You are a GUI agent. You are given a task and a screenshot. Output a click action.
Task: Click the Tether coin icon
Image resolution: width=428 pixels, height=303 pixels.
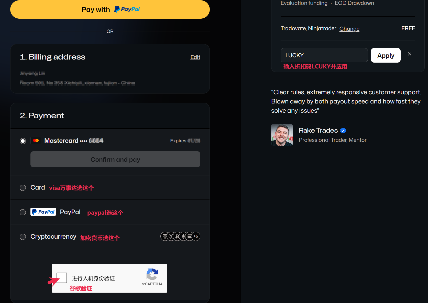coord(165,236)
